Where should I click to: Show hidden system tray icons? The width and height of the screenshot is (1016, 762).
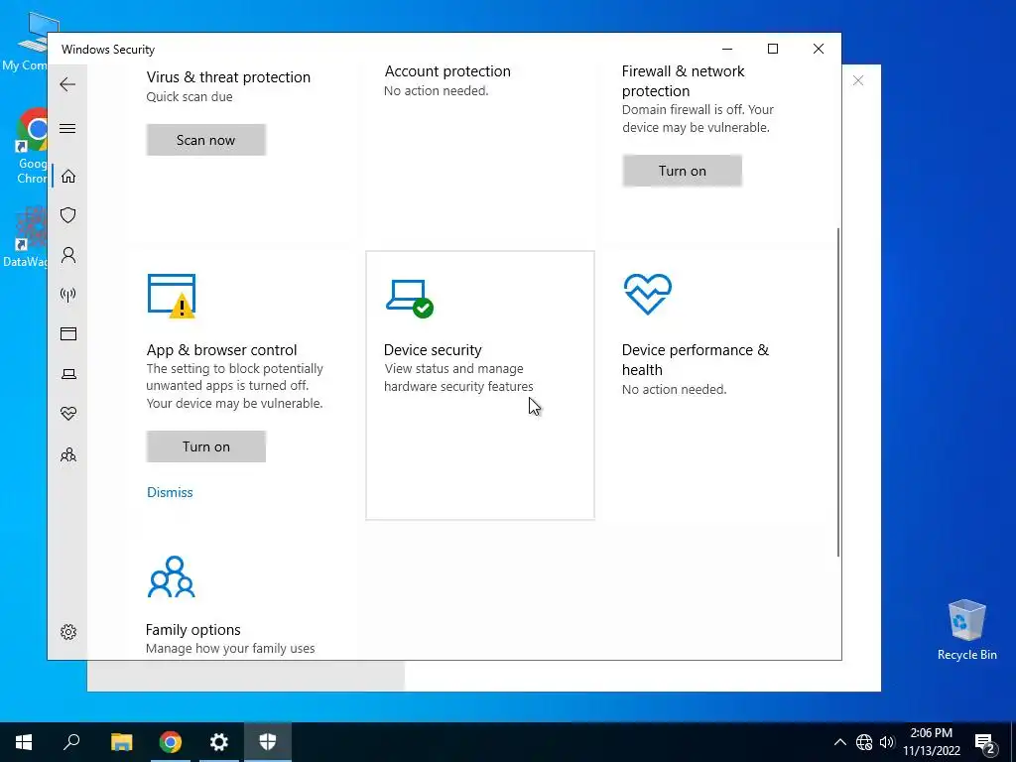tap(839, 742)
